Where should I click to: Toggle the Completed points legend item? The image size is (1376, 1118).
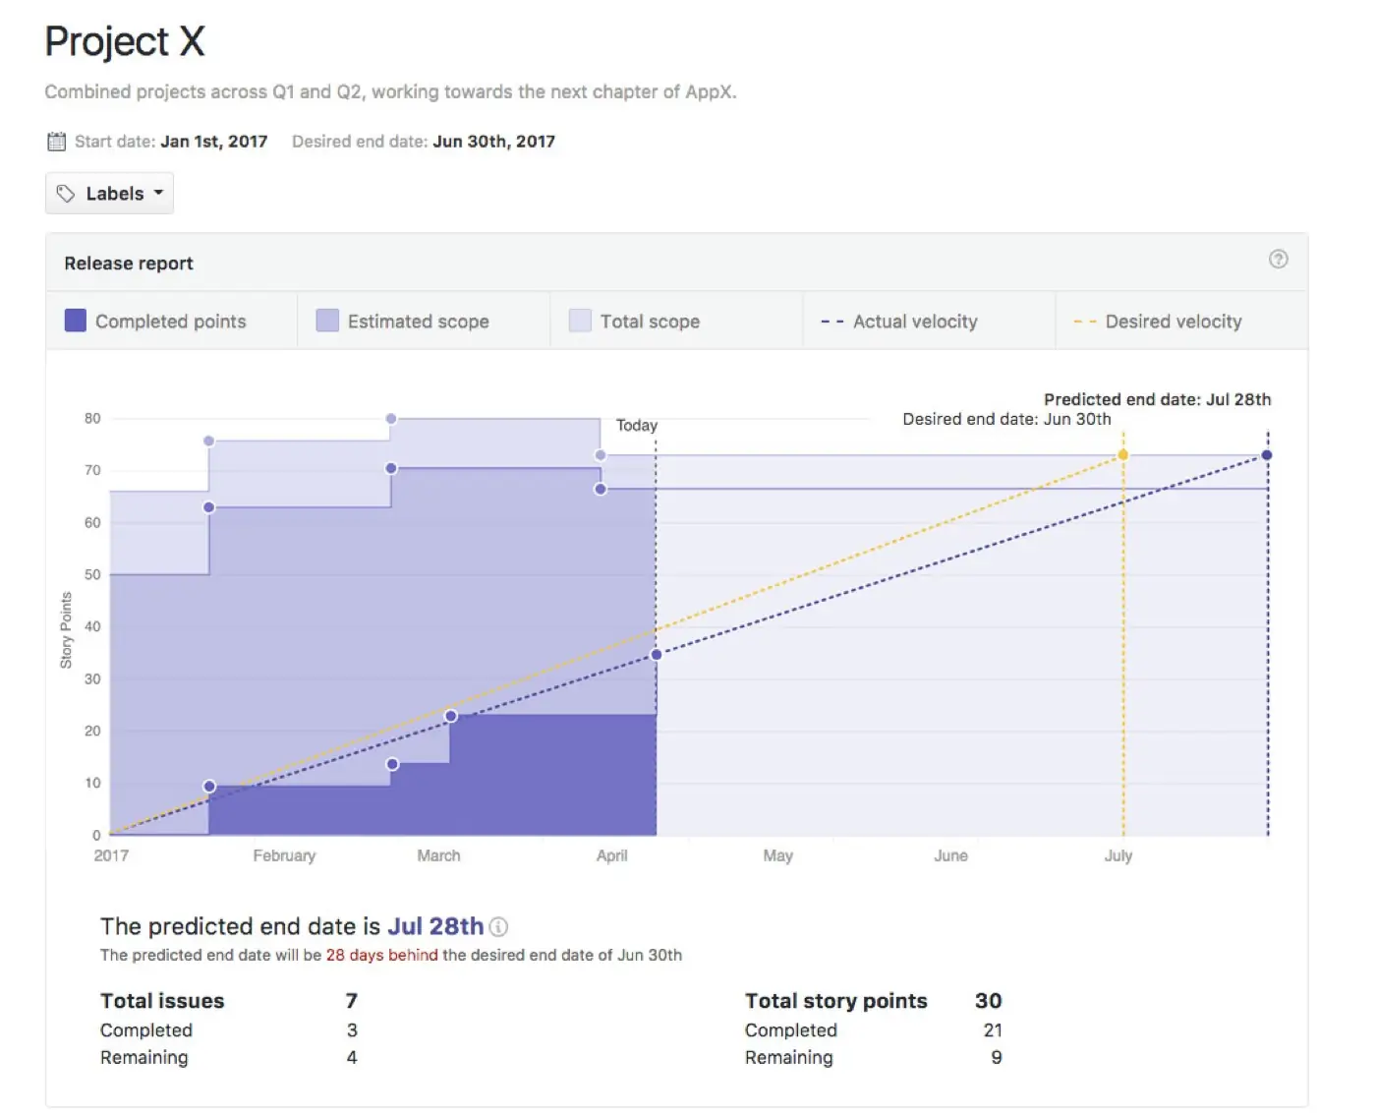[x=155, y=322]
